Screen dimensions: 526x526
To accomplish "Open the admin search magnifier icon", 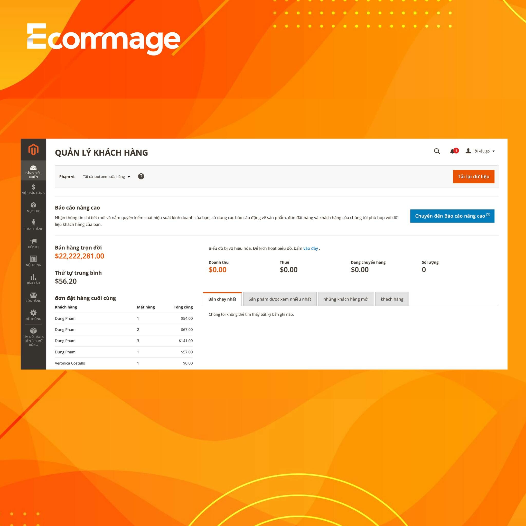I will point(437,151).
